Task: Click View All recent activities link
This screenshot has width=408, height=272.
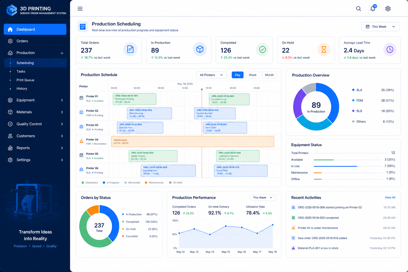Action: [x=390, y=198]
